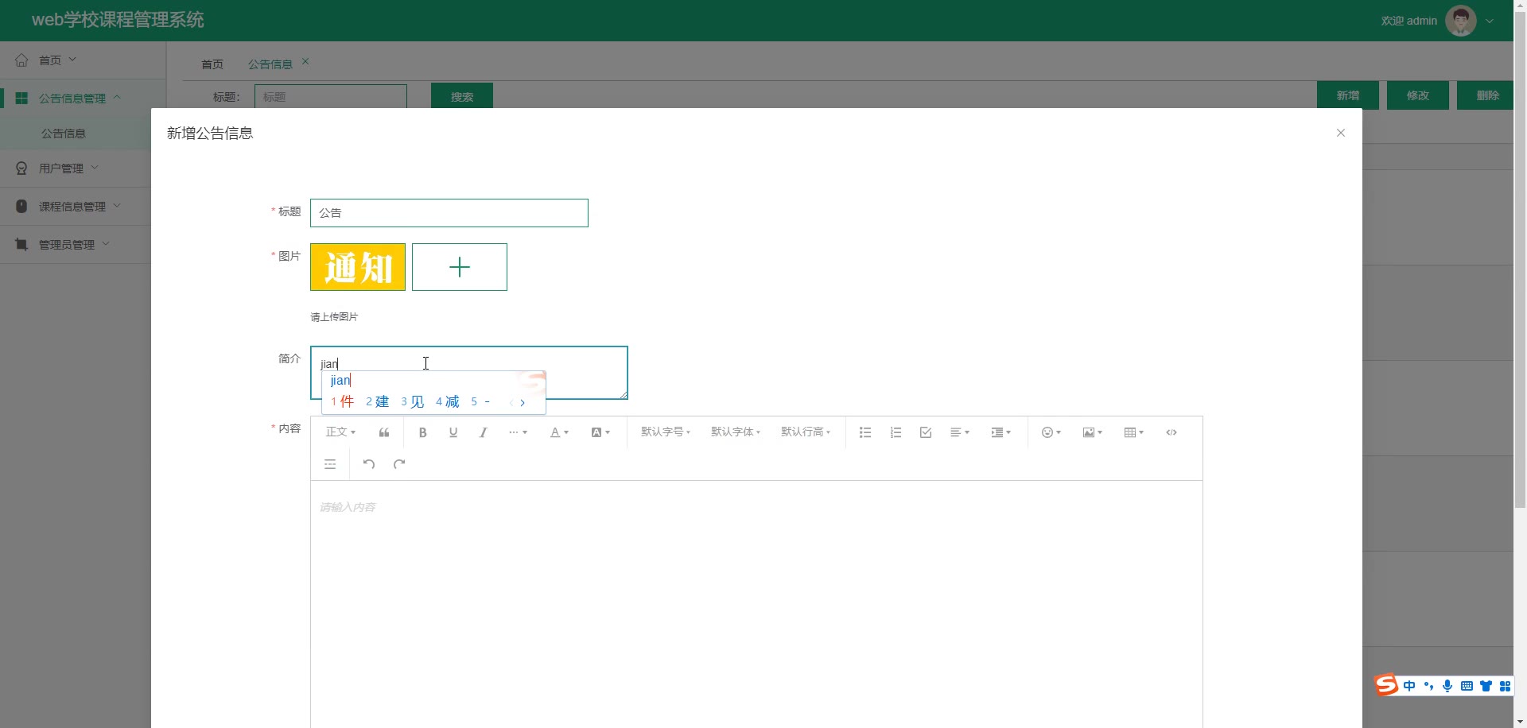This screenshot has width=1527, height=728.
Task: Close the 新增公告信息 dialog
Action: [x=1341, y=133]
